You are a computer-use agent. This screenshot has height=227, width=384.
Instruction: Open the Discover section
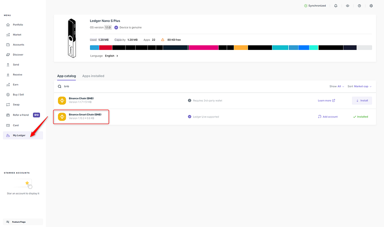(18, 55)
